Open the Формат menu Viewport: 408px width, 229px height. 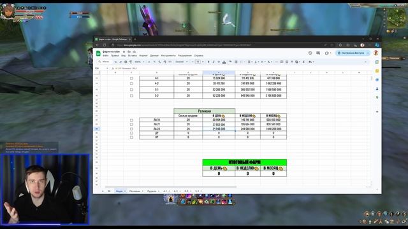click(143, 55)
